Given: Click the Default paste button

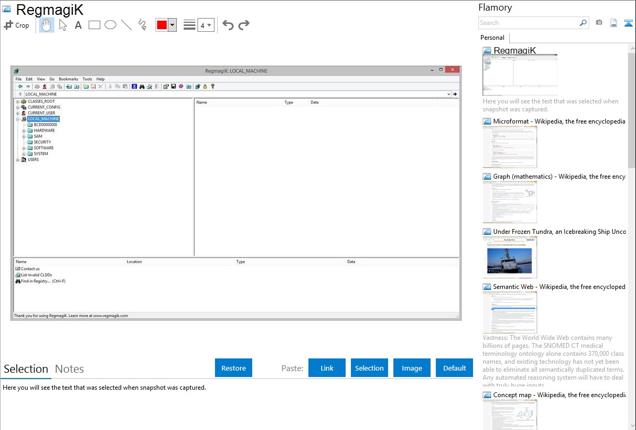Looking at the screenshot, I should [x=454, y=368].
